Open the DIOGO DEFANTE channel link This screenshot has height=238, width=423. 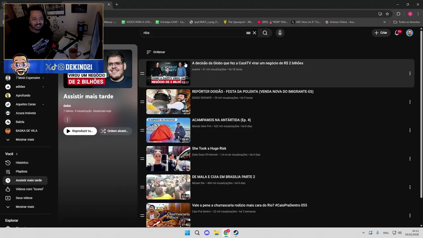(x=202, y=98)
